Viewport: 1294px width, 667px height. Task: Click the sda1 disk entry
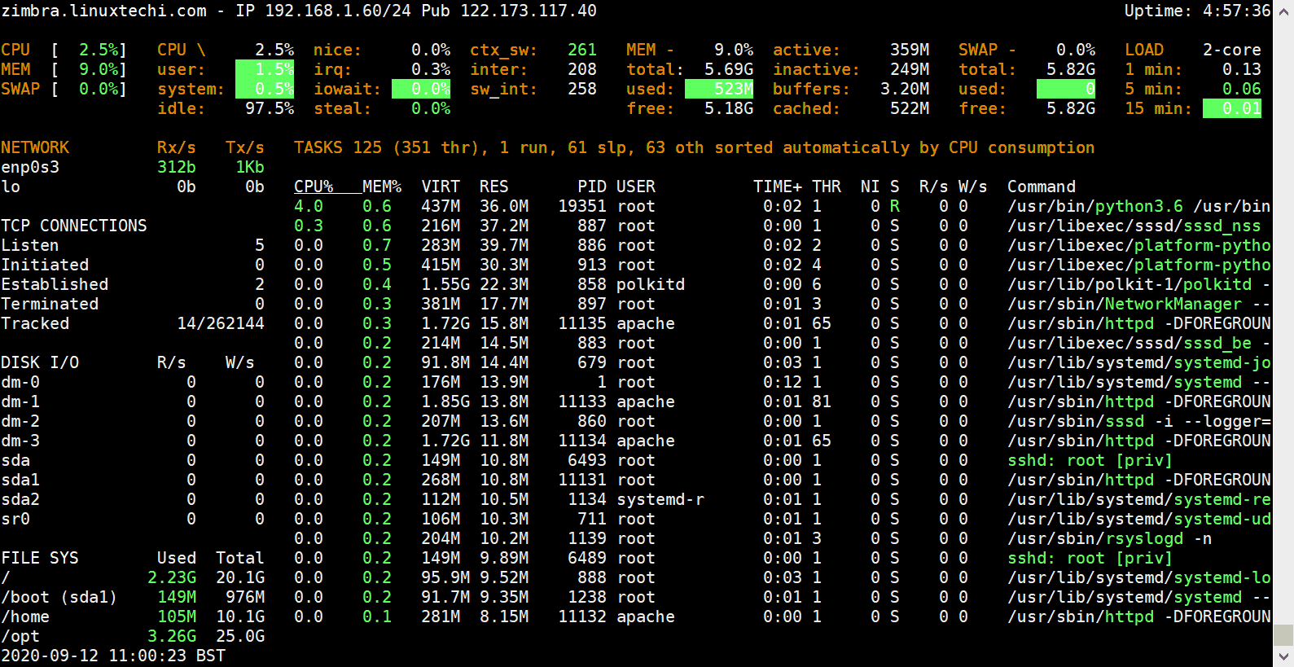coord(20,480)
